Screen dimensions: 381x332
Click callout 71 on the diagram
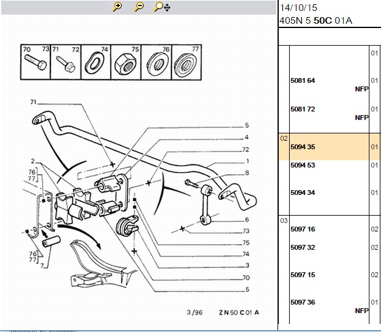click(33, 102)
